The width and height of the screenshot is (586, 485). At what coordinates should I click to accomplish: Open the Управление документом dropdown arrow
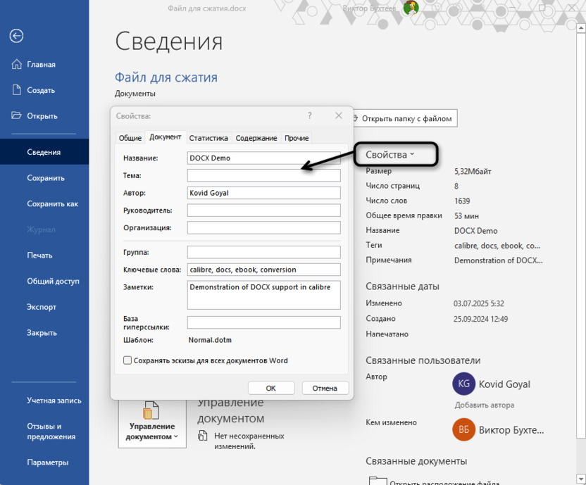click(175, 436)
